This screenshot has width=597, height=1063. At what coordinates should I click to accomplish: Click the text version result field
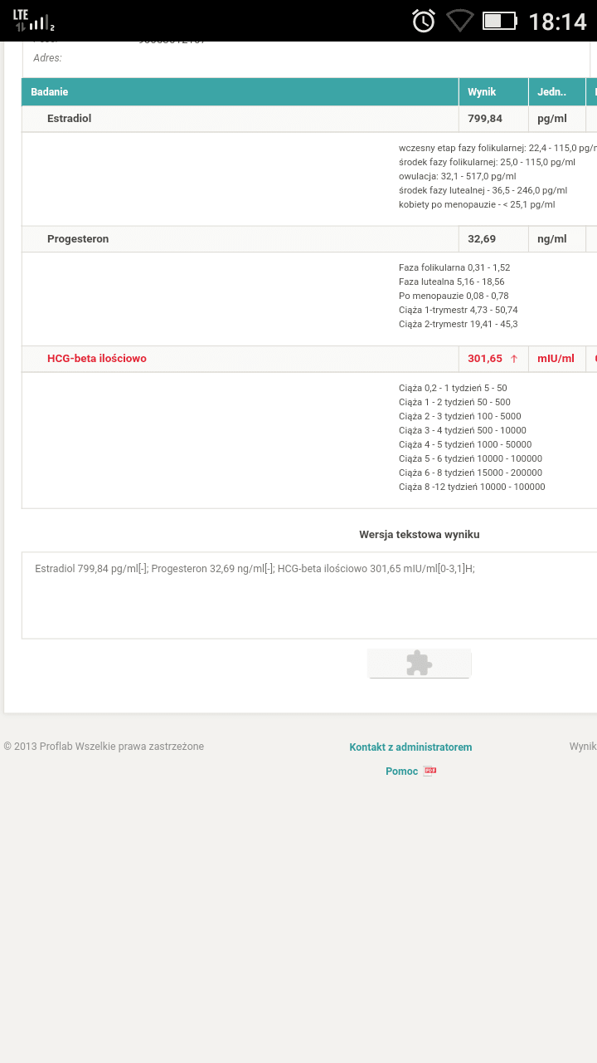click(x=308, y=595)
